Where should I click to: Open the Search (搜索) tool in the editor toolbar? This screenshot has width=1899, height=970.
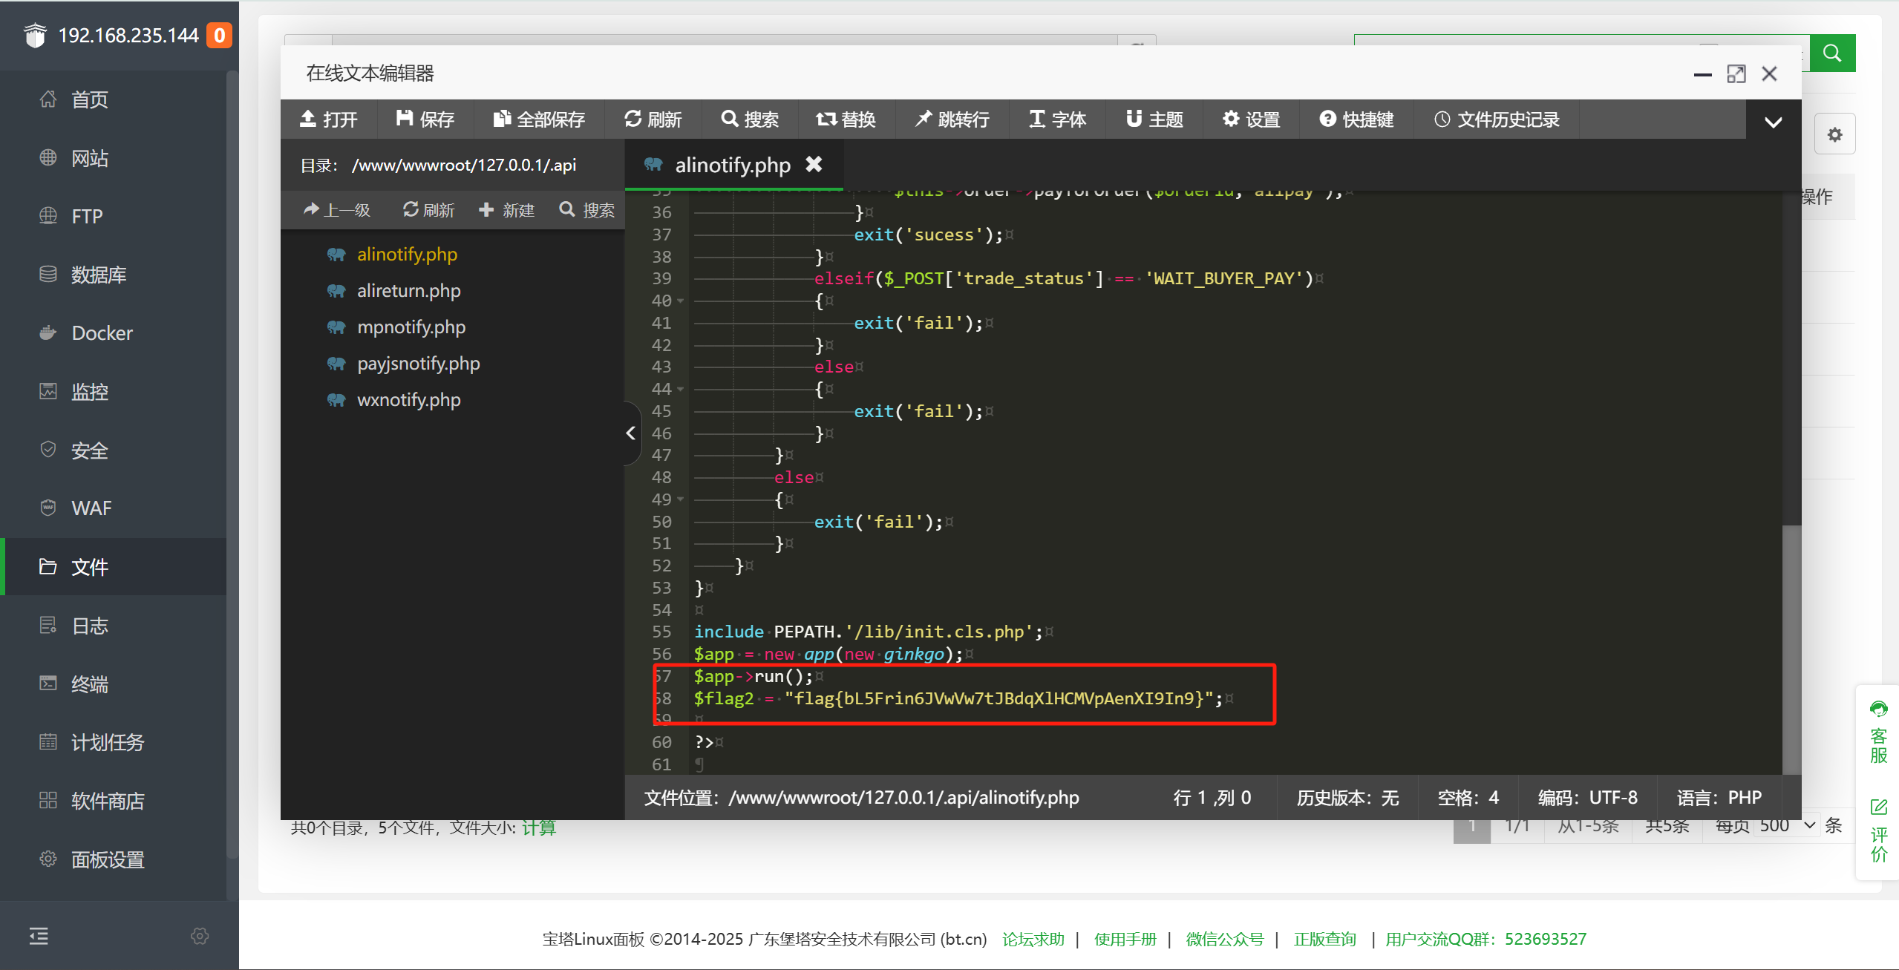point(750,119)
